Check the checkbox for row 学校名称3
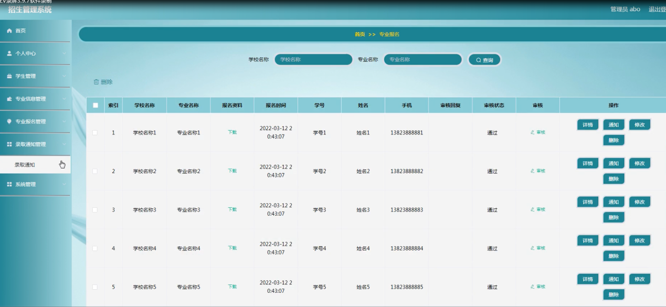Image resolution: width=666 pixels, height=307 pixels. pos(95,210)
